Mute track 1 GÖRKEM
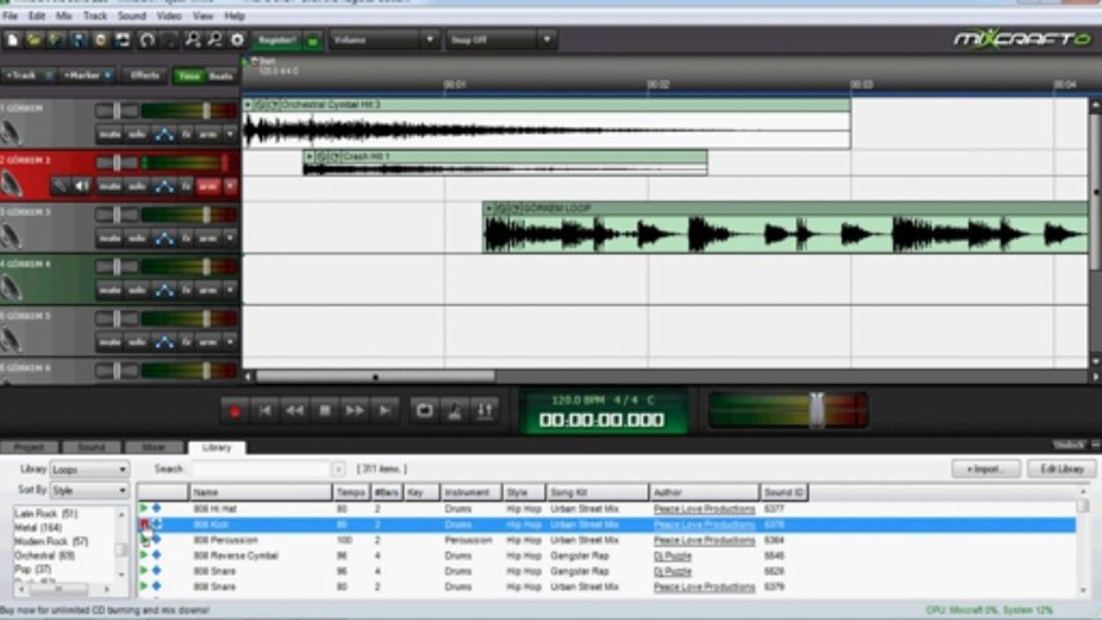The height and width of the screenshot is (620, 1102). [109, 134]
